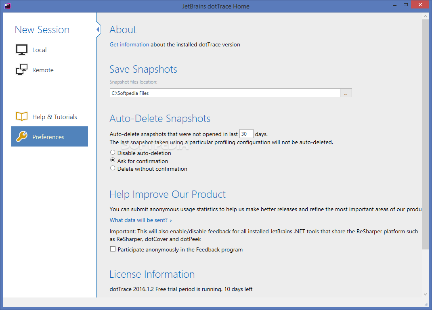Click the New Session heading
The width and height of the screenshot is (432, 310).
point(42,30)
